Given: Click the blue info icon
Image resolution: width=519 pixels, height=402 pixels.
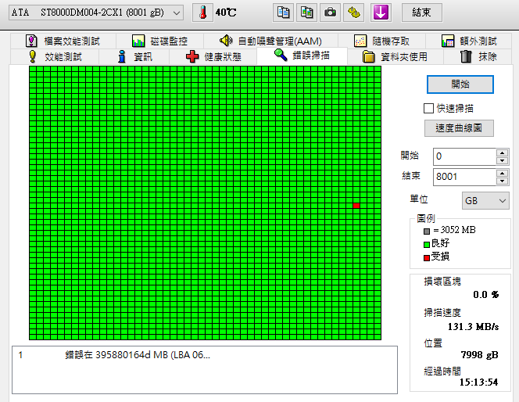Looking at the screenshot, I should point(122,56).
